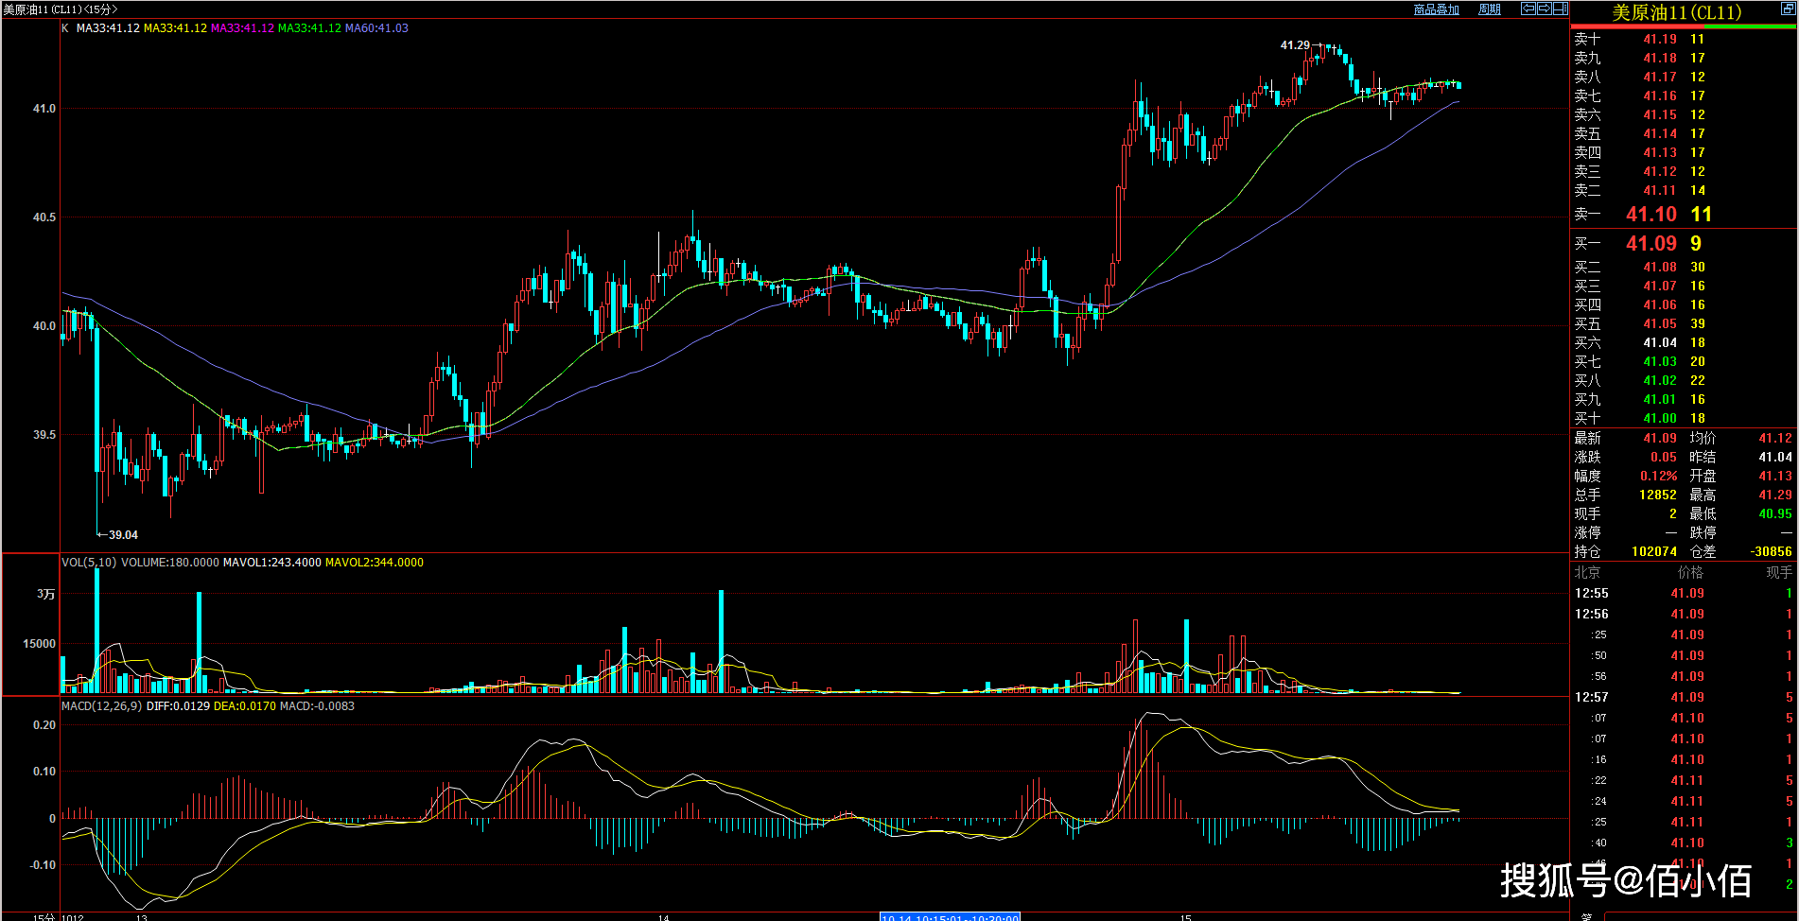The height and width of the screenshot is (921, 1799).
Task: Select the MACD(12,26,9) indicator label
Action: tap(102, 706)
